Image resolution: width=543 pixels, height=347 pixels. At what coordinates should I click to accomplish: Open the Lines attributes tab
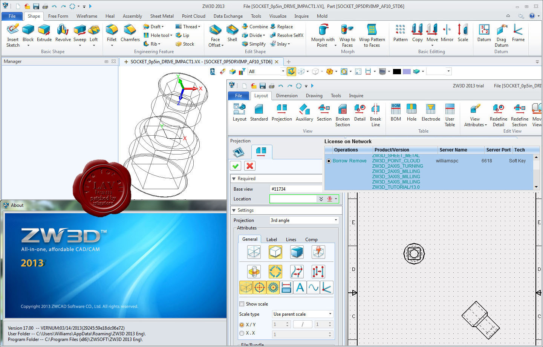[291, 239]
